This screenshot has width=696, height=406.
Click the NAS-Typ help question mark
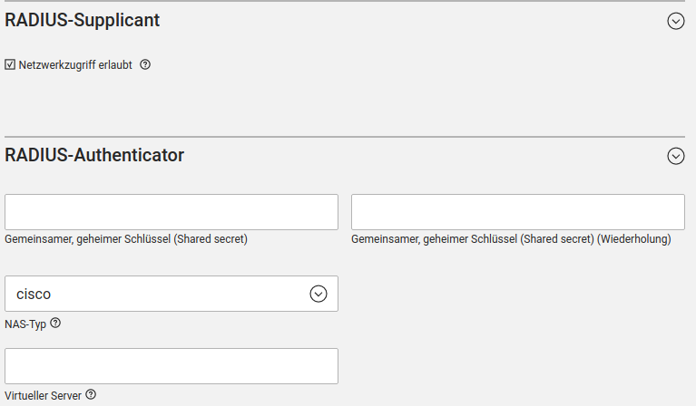(55, 323)
